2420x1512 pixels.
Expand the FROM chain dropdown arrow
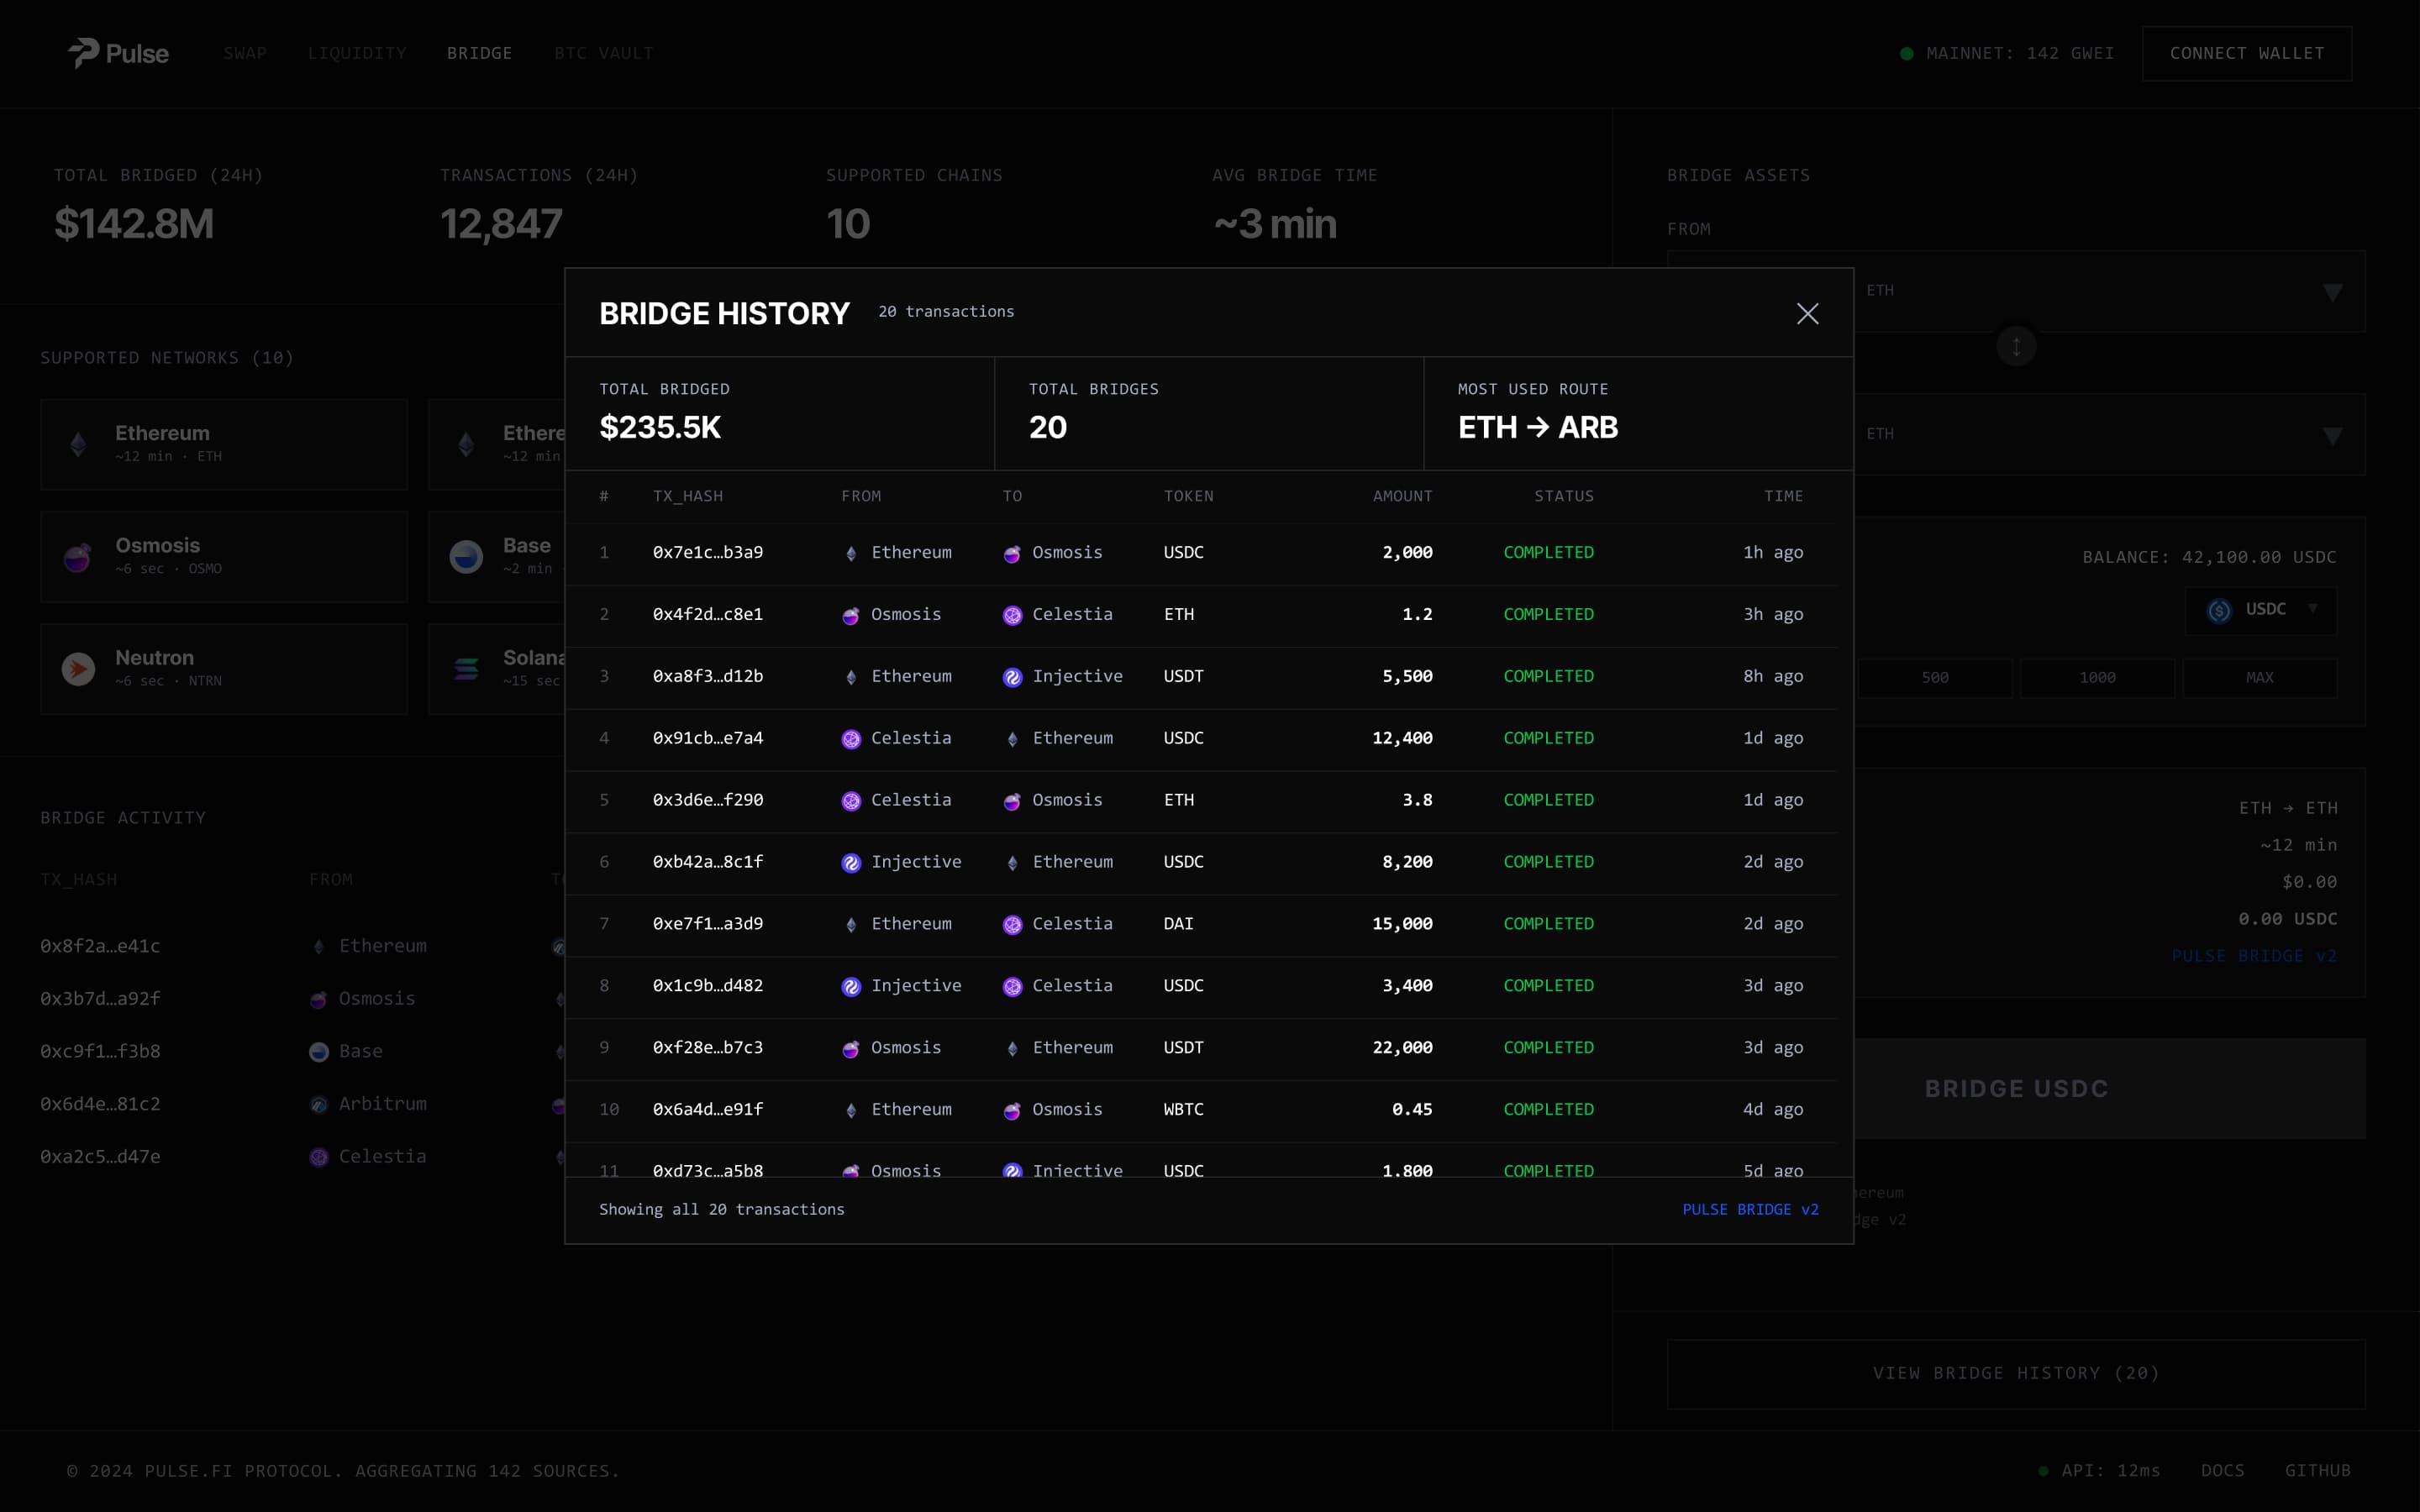[2332, 292]
